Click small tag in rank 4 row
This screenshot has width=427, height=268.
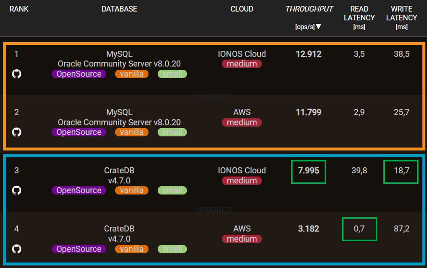[172, 249]
